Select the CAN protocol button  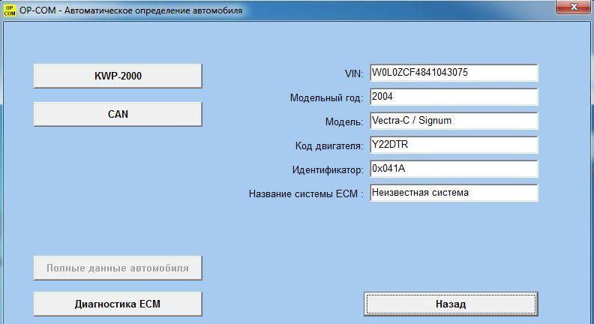[x=118, y=114]
